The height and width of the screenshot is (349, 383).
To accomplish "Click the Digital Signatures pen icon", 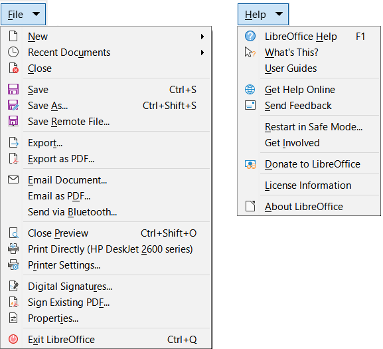I will tap(13, 286).
